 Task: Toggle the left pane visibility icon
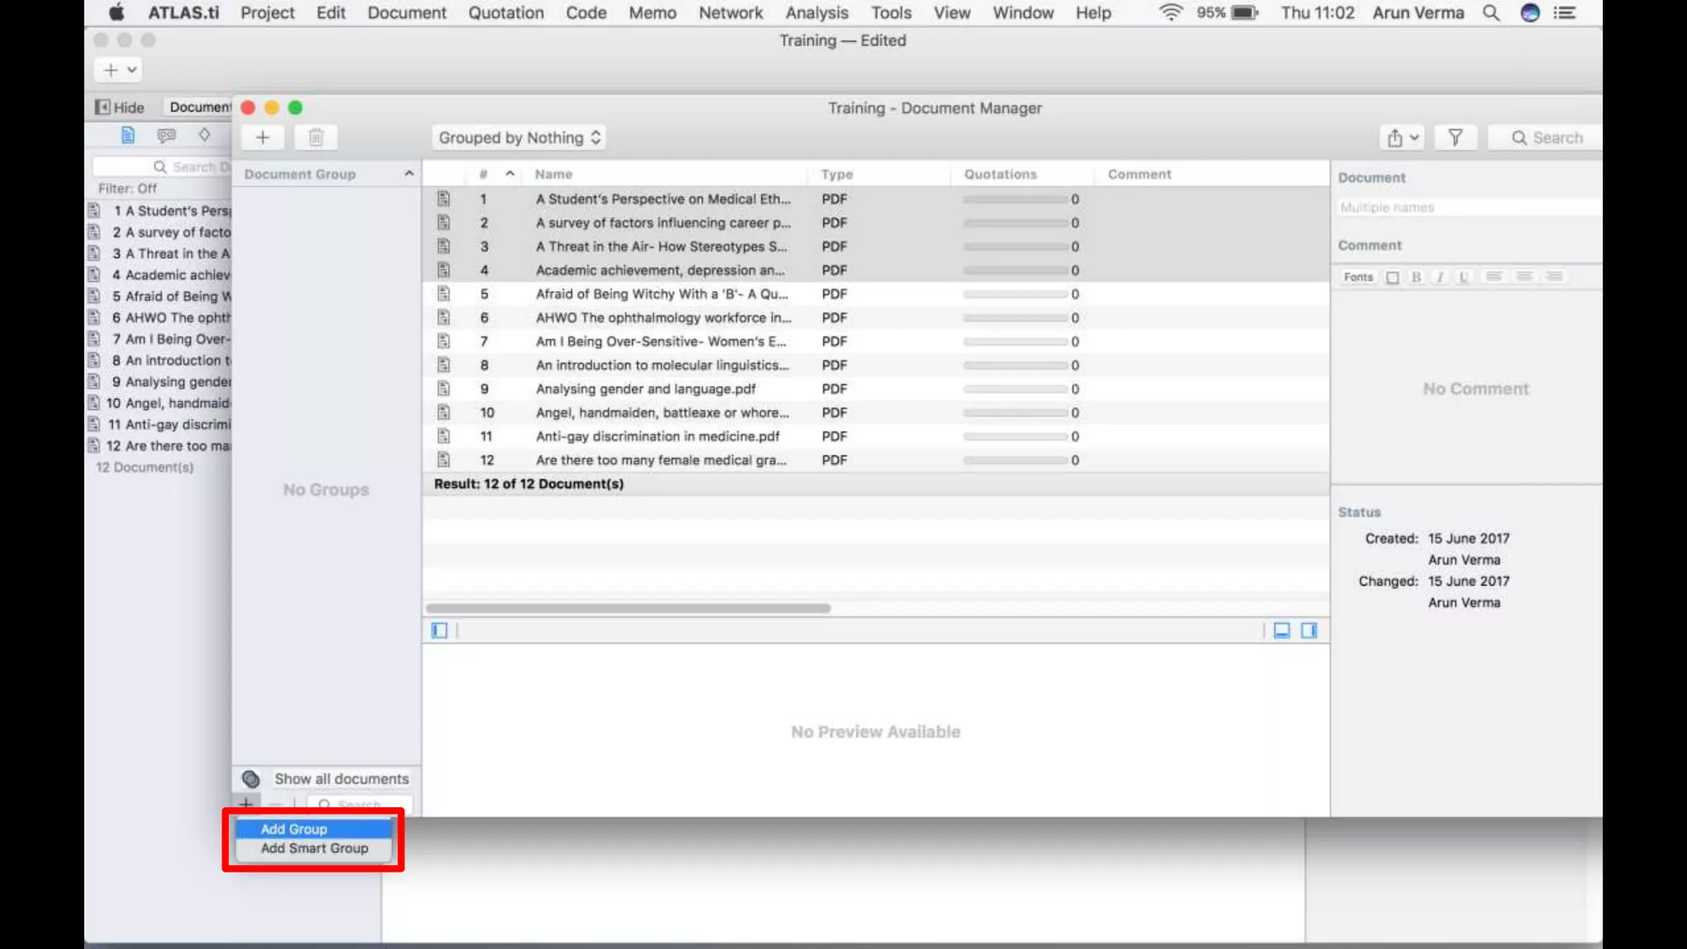pos(439,630)
